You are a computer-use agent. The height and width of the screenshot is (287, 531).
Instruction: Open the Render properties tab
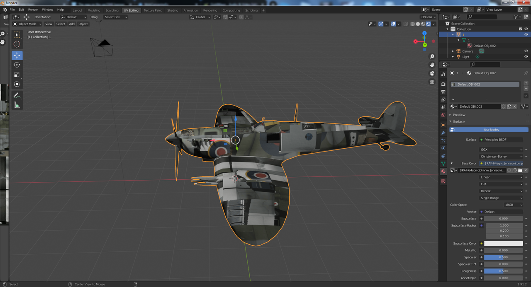click(x=443, y=84)
